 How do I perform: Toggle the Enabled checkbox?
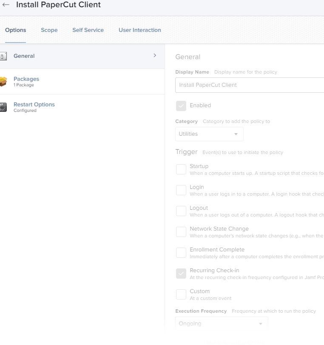click(181, 106)
